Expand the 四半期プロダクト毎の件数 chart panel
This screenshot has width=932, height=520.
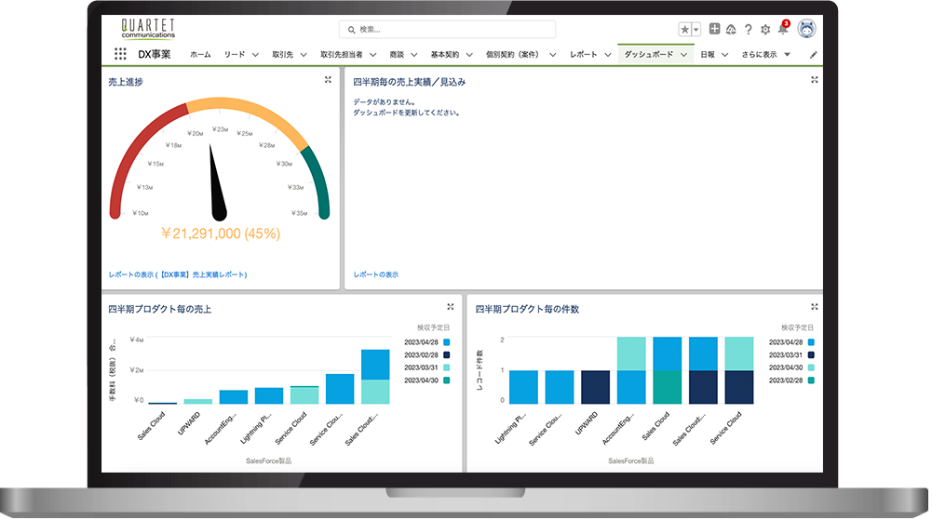tap(815, 307)
